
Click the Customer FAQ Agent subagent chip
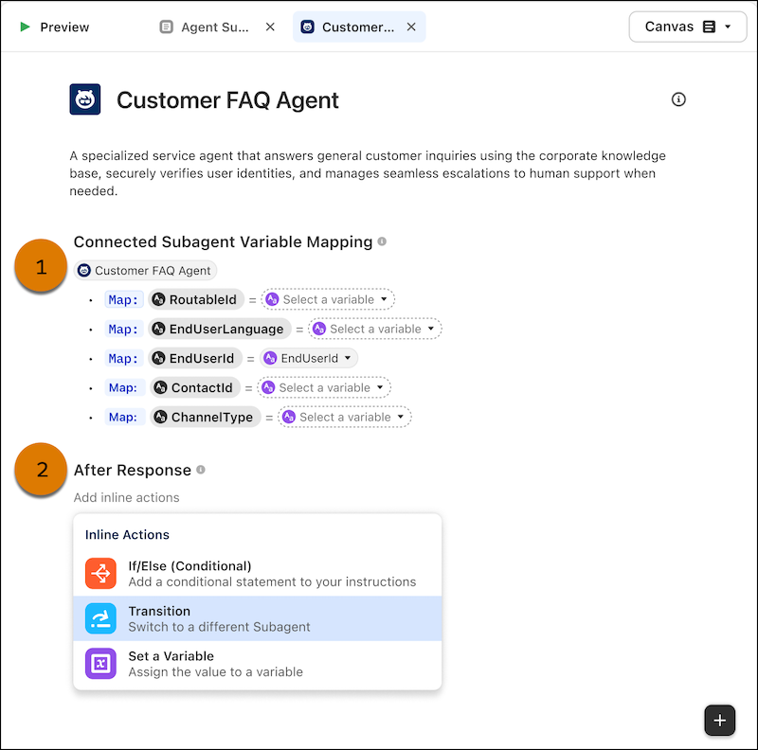[145, 271]
